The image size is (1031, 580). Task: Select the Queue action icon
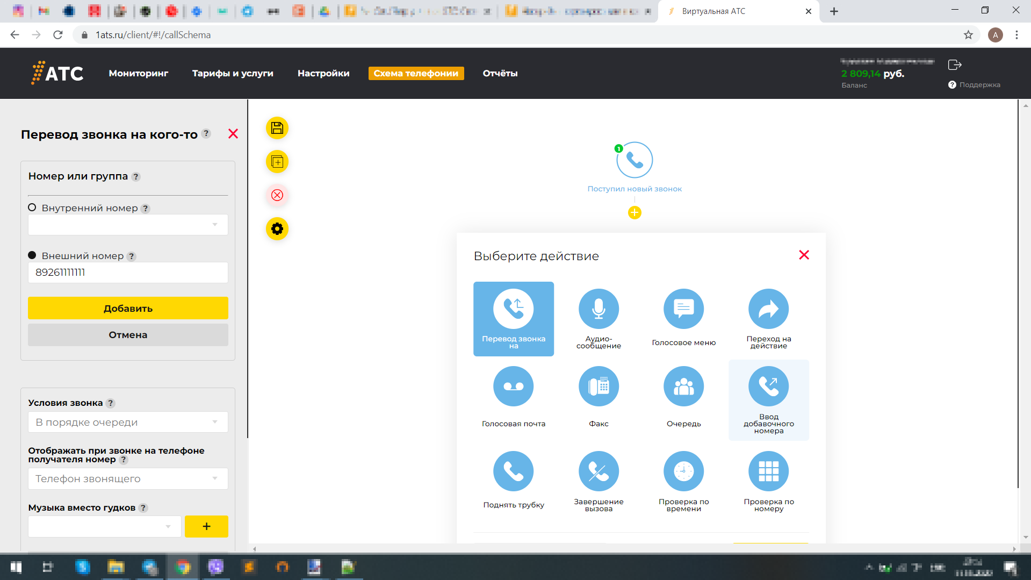pos(683,386)
